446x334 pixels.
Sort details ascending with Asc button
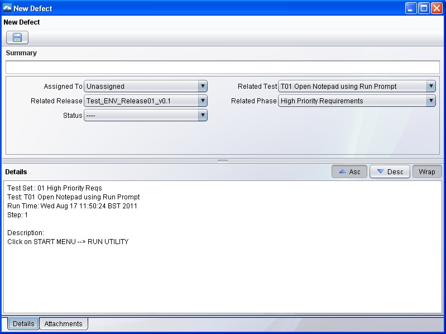pos(349,172)
